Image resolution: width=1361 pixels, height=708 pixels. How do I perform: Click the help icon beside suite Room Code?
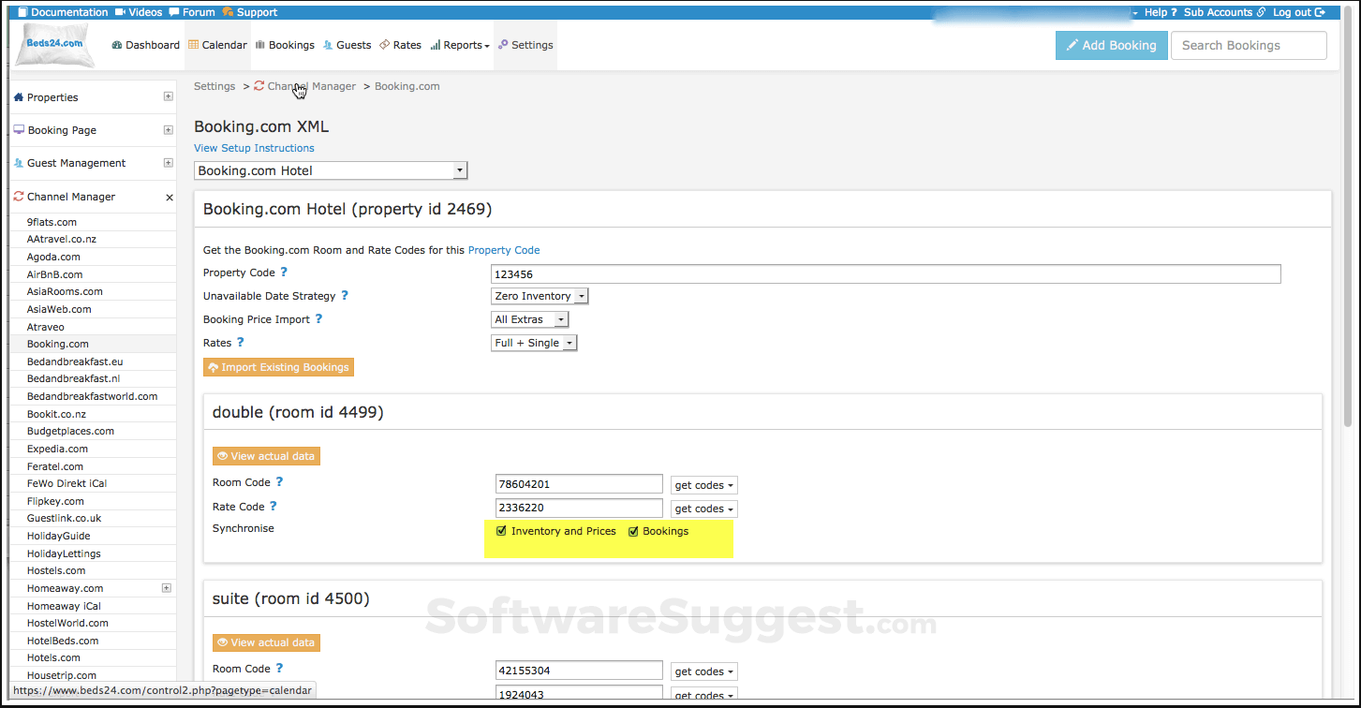(279, 669)
